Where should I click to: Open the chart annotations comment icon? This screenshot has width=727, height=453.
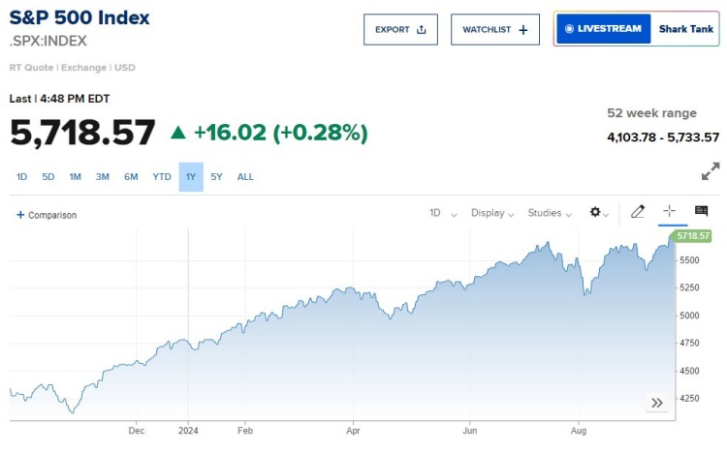pyautogui.click(x=701, y=212)
